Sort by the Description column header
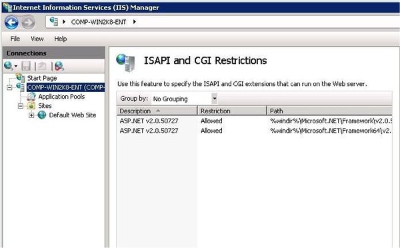 click(157, 111)
